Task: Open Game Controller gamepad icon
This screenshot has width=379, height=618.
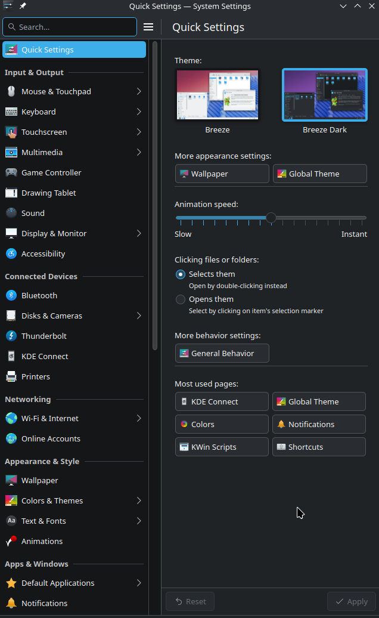Action: pyautogui.click(x=11, y=172)
